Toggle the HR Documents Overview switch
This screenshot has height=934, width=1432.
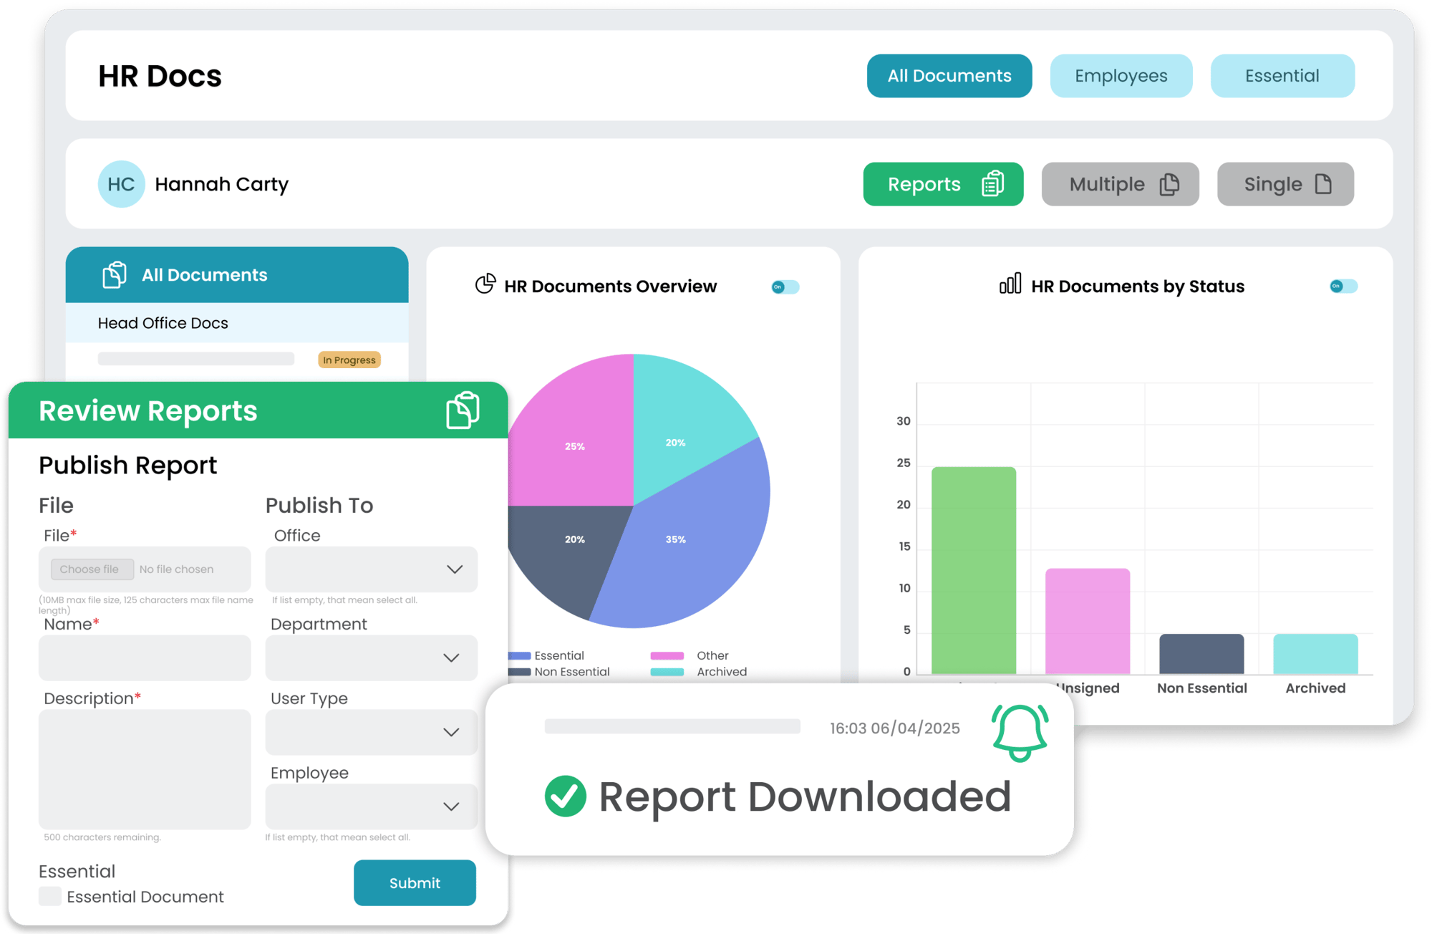tap(785, 287)
